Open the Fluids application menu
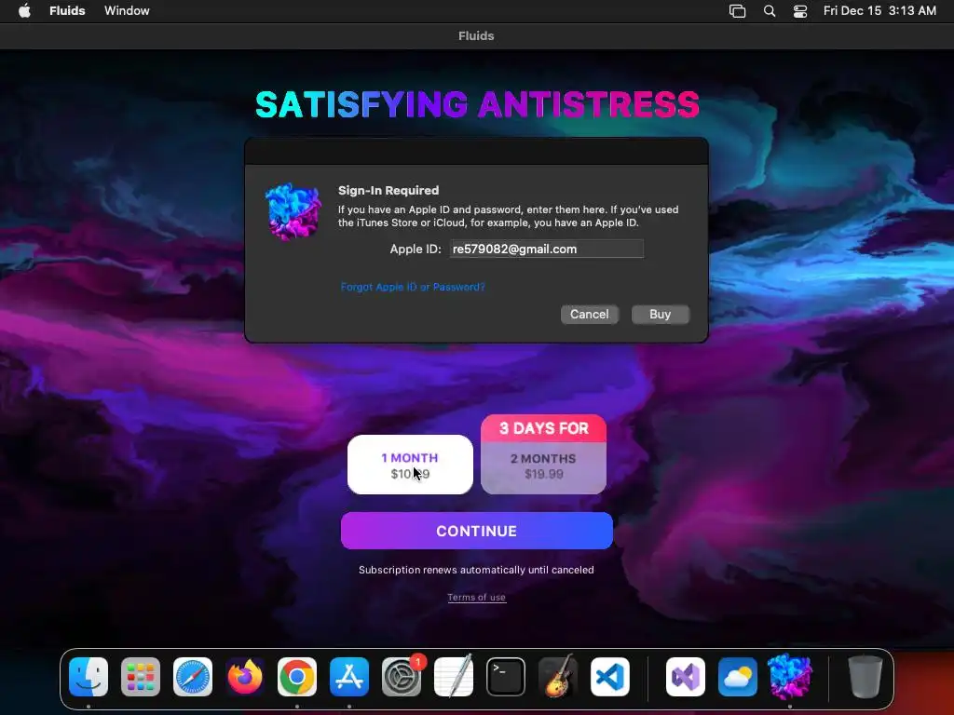This screenshot has width=954, height=715. click(x=67, y=11)
